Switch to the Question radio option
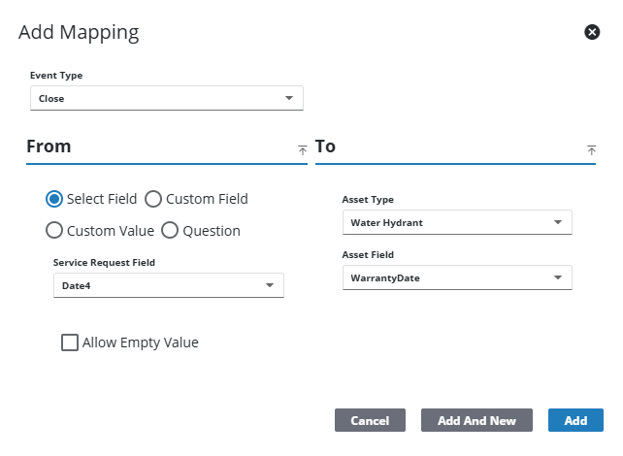Screen dimensions: 623x456 pos(170,231)
